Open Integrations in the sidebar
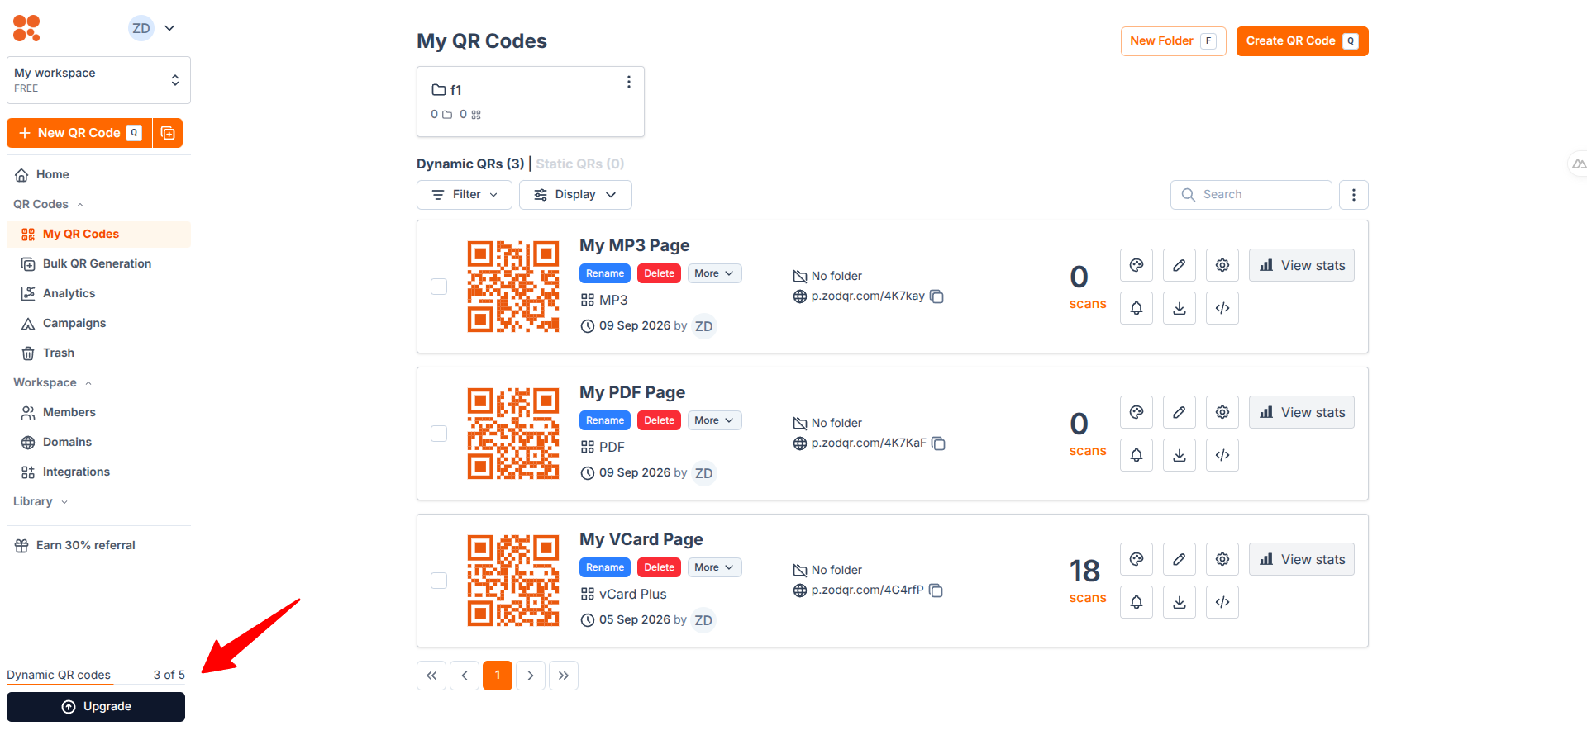 [98, 472]
